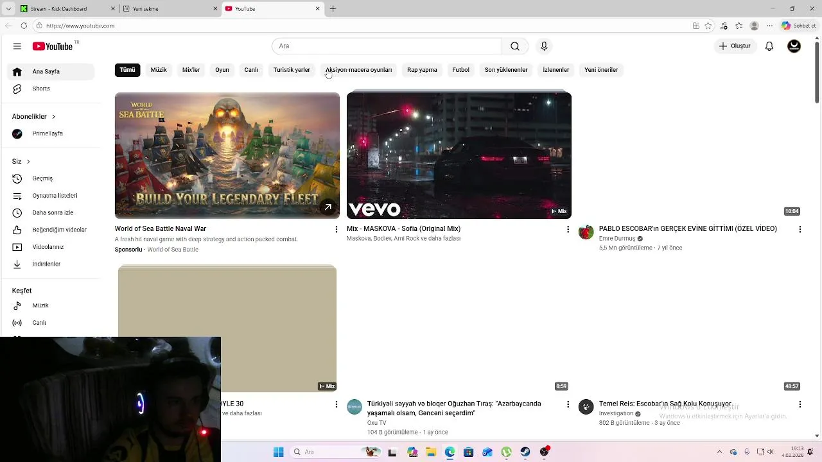Open Oxu TV channel avatar
The width and height of the screenshot is (822, 462).
coord(354,407)
